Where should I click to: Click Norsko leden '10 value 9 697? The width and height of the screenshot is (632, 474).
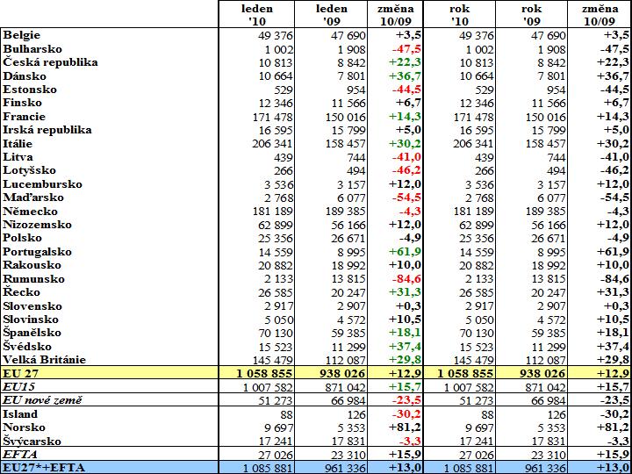click(278, 427)
